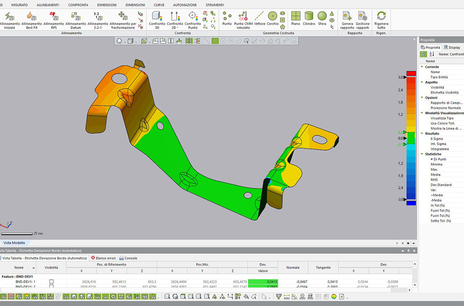464x306 pixels.
Task: Select the Confronto Punto tool
Action: (193, 20)
